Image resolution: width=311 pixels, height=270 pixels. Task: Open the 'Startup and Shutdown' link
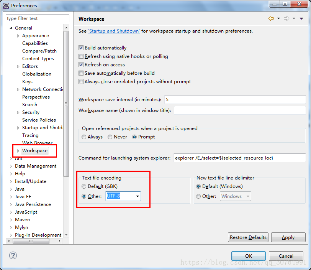[x=114, y=31]
